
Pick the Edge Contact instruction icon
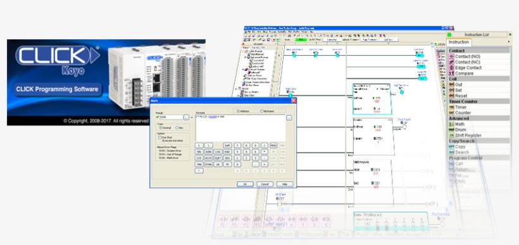pyautogui.click(x=451, y=68)
